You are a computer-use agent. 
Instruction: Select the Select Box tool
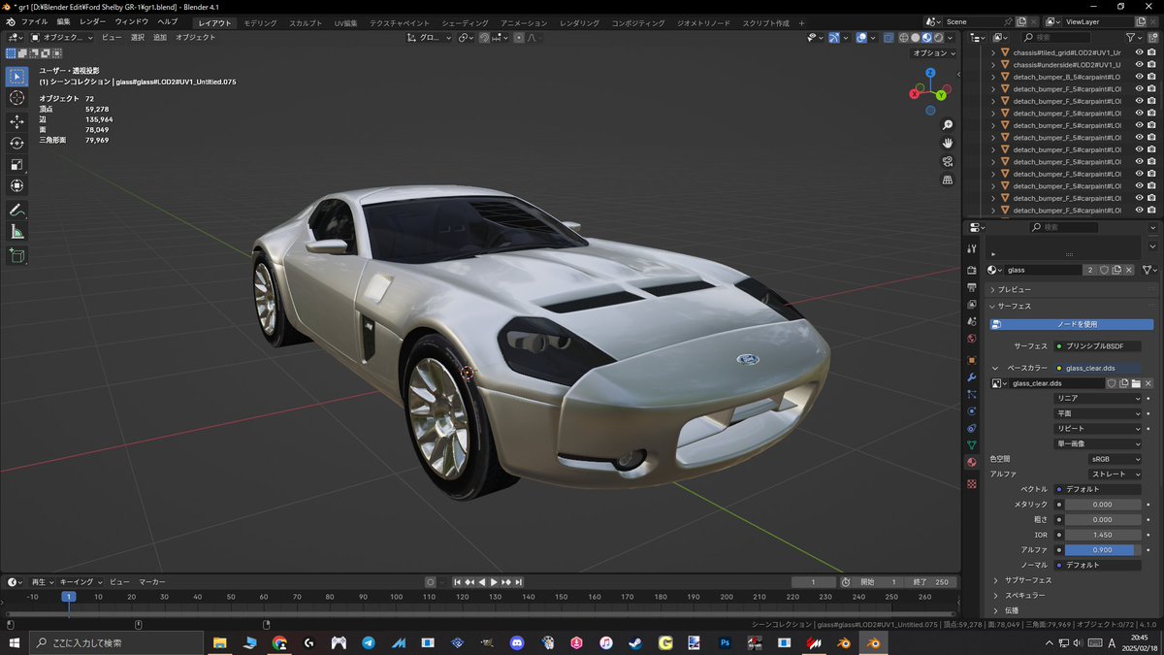click(x=16, y=77)
